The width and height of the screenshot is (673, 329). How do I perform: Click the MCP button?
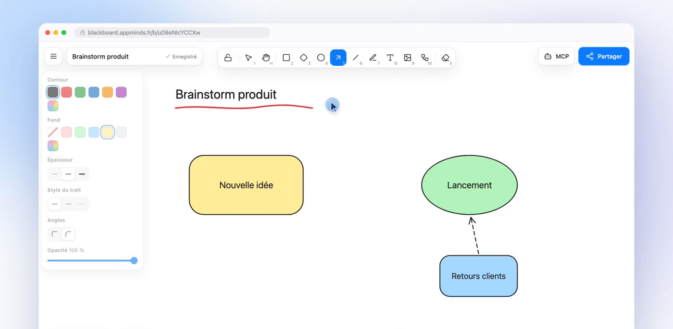click(x=556, y=56)
